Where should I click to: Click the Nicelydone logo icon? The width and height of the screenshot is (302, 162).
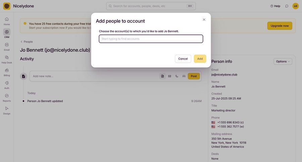pyautogui.click(x=7, y=6)
